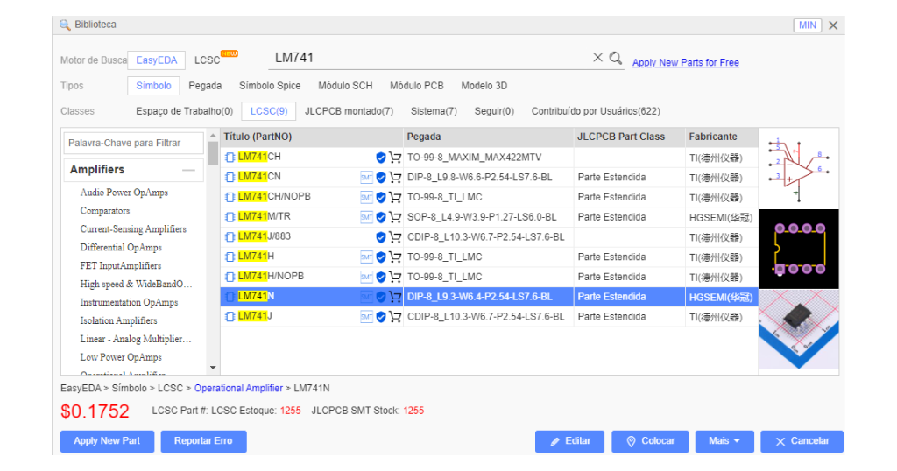
Task: Click the cart icon in the LM741CH row
Action: [395, 158]
